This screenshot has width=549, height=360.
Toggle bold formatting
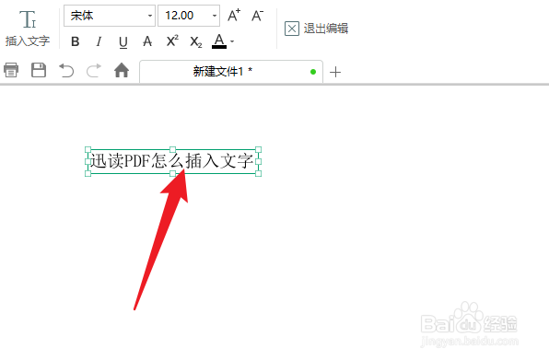pyautogui.click(x=75, y=41)
